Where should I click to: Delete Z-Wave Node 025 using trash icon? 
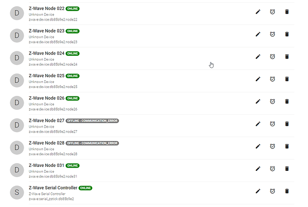[287, 79]
